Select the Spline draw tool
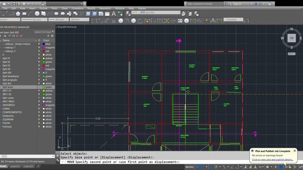Image resolution: width=303 pixels, height=170 pixels. click(50, 14)
